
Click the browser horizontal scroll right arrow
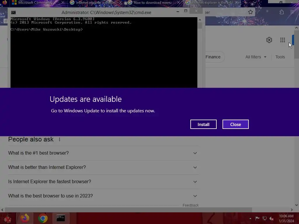[x=292, y=210]
